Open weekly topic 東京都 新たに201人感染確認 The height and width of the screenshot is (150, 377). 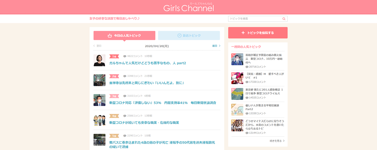264,91
